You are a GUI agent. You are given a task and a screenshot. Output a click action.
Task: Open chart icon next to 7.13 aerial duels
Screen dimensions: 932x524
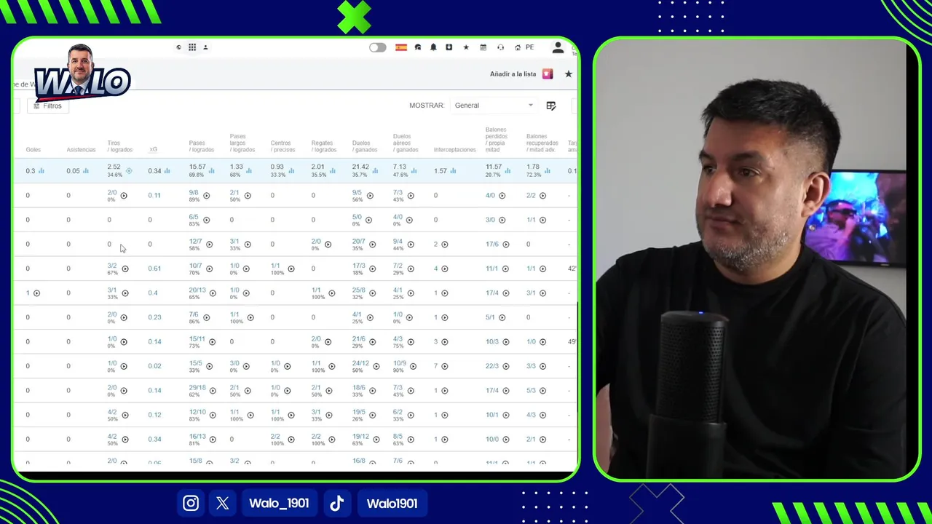pyautogui.click(x=414, y=171)
